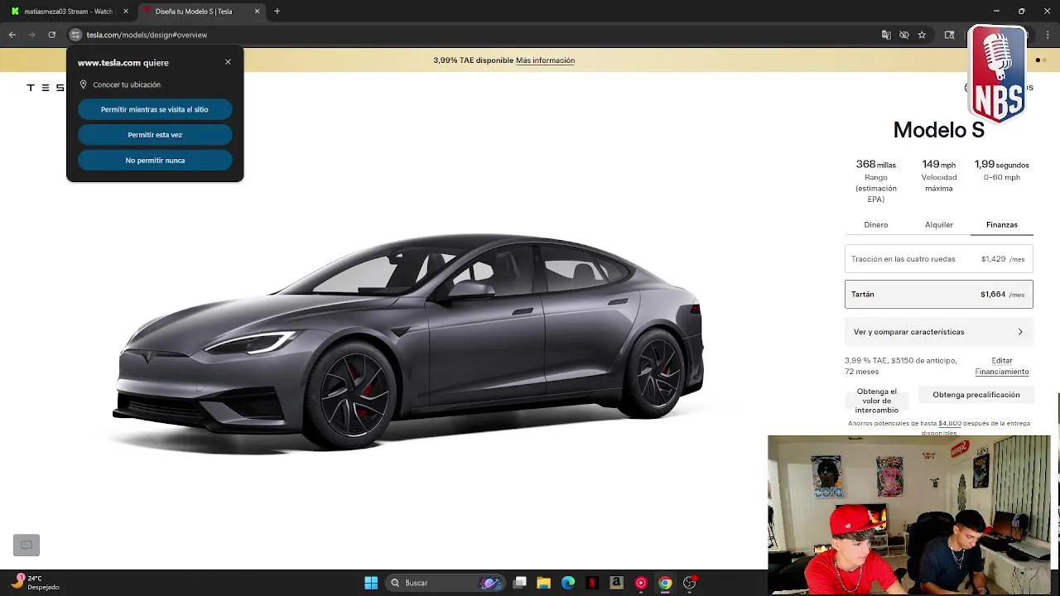
Task: Click No permitir nunca
Action: (155, 161)
